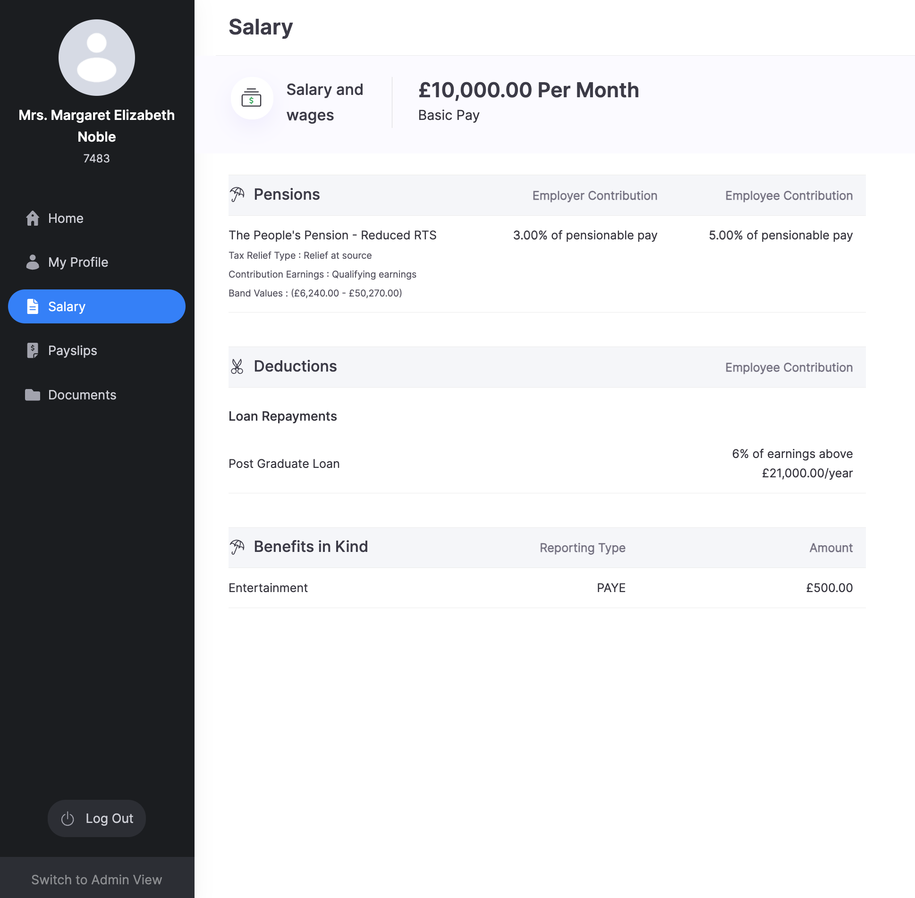Click the Basic Pay label
Viewport: 915px width, 898px height.
tap(449, 115)
